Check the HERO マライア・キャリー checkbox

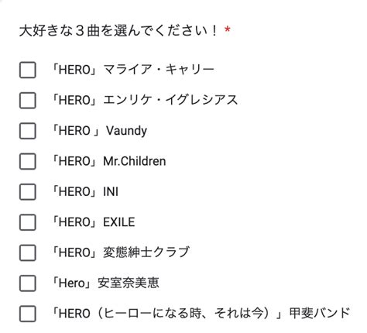(x=28, y=70)
